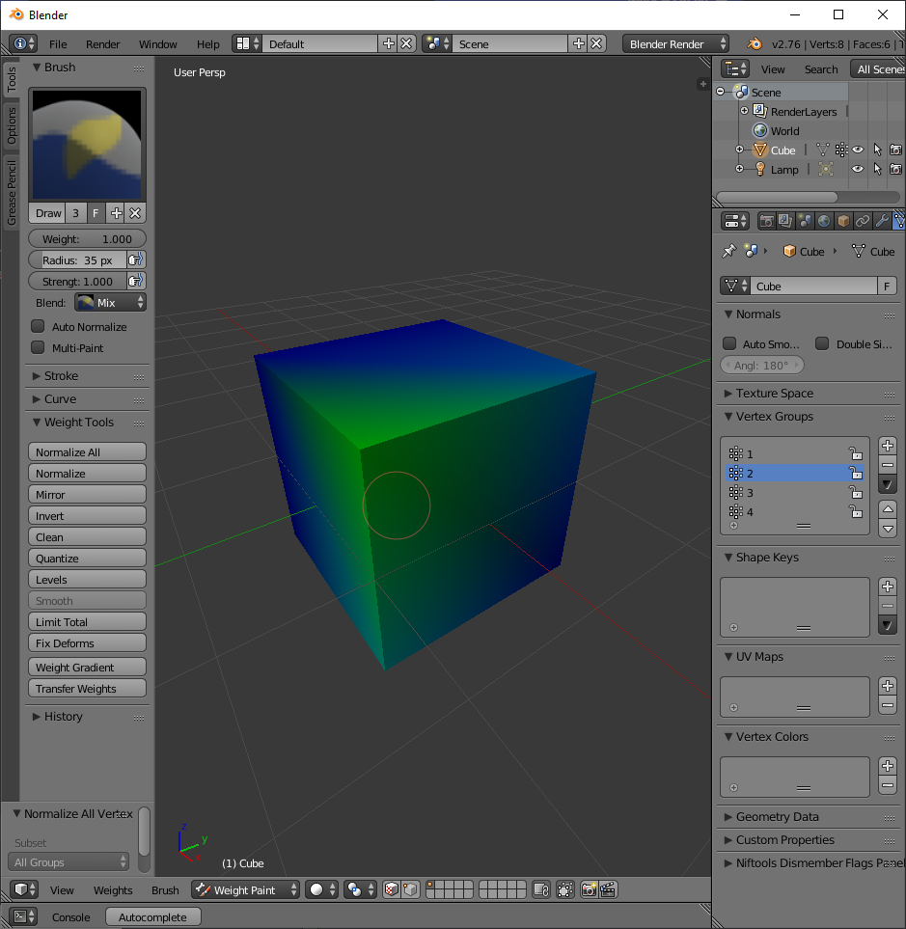The height and width of the screenshot is (929, 906).
Task: Open the Weight Paint mode selector
Action: click(245, 889)
